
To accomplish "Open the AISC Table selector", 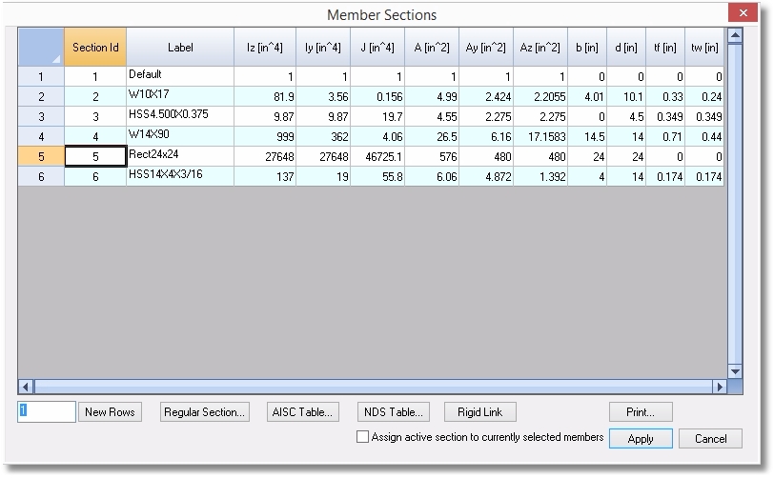I will 302,412.
